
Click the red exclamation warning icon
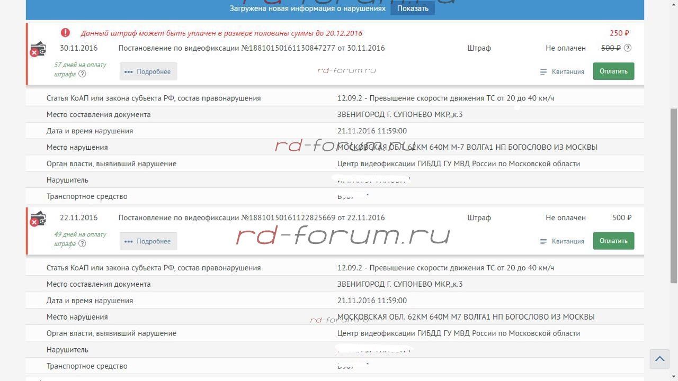point(65,33)
